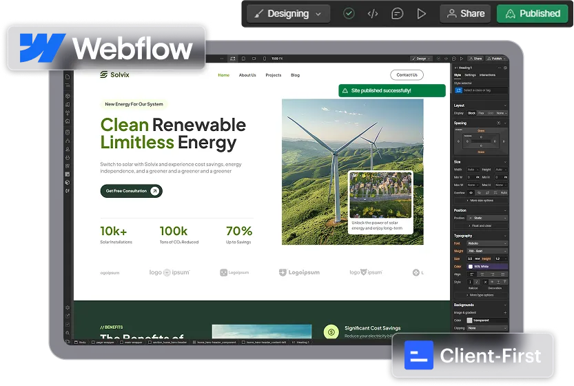This screenshot has height=386, width=574.
Task: Open the code export icon in top toolbar
Action: pos(373,14)
